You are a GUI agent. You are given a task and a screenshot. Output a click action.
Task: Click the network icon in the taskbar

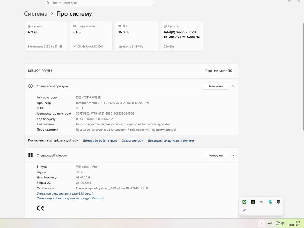277,223
